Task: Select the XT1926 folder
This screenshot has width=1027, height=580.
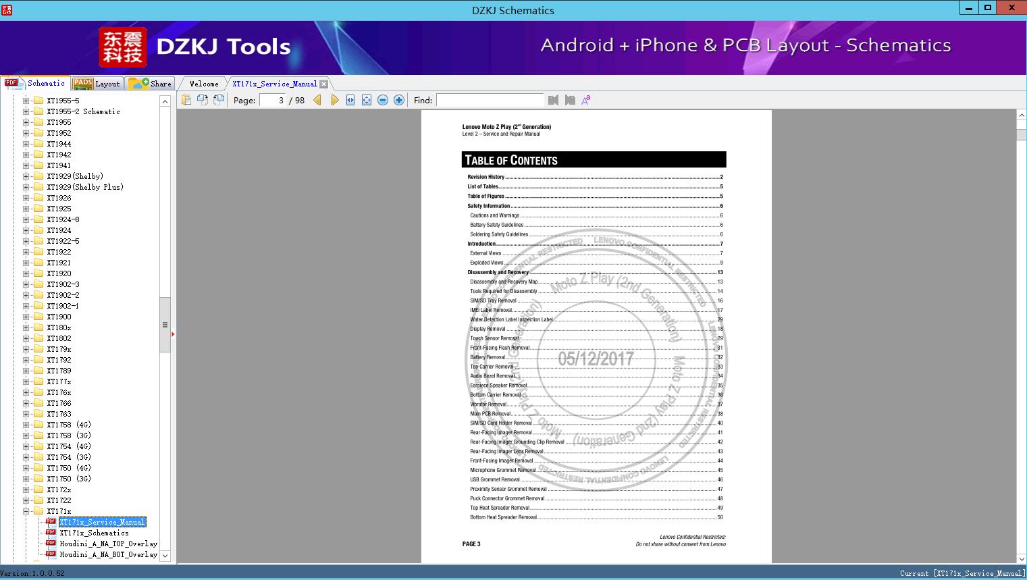Action: (59, 198)
